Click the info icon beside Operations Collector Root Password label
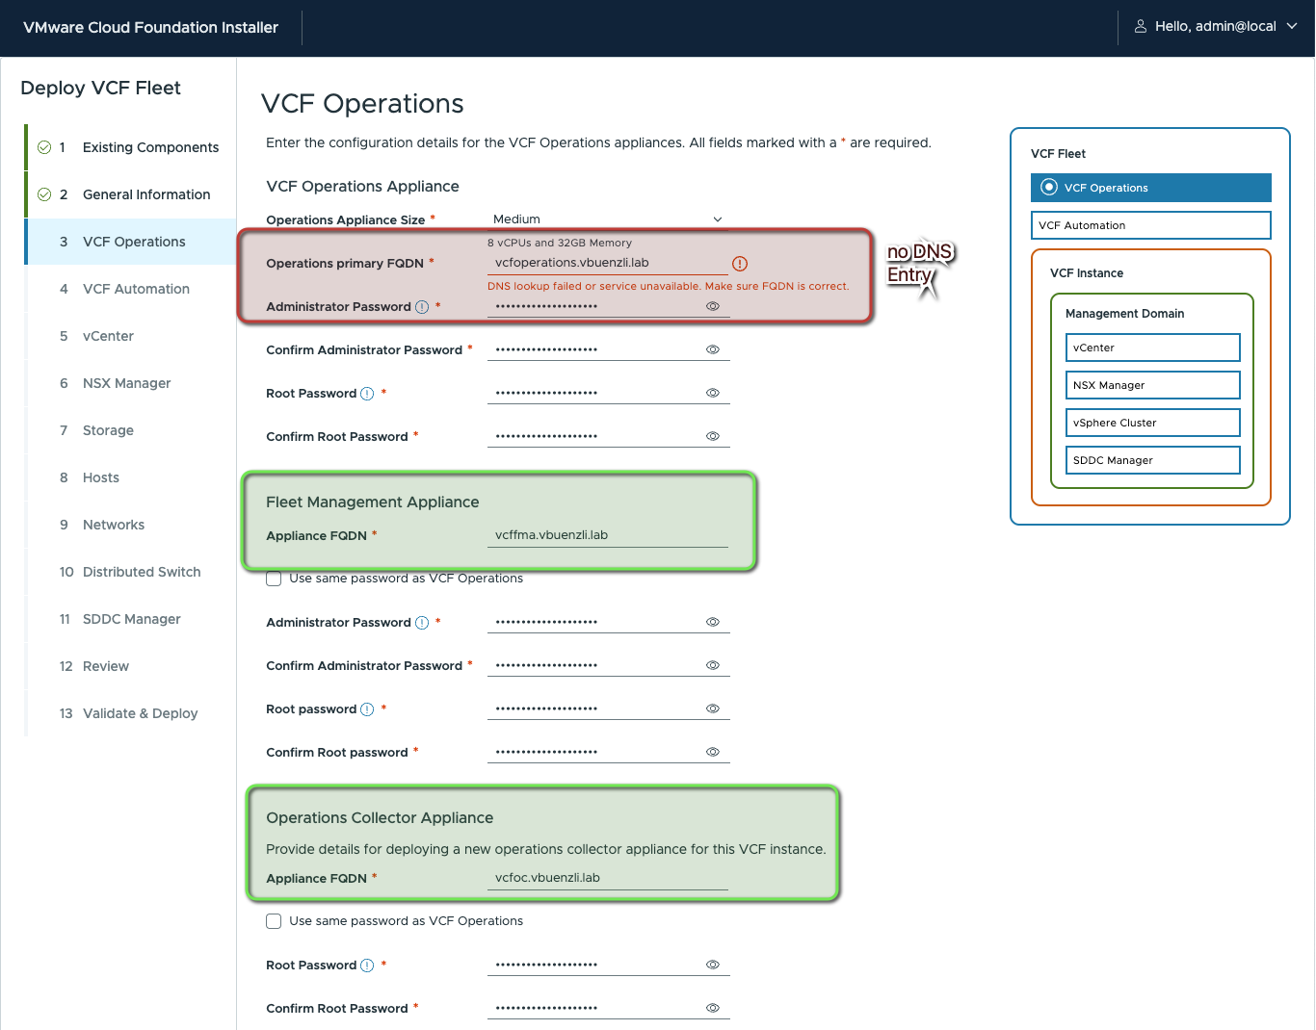Viewport: 1316px width, 1030px height. 367,966
